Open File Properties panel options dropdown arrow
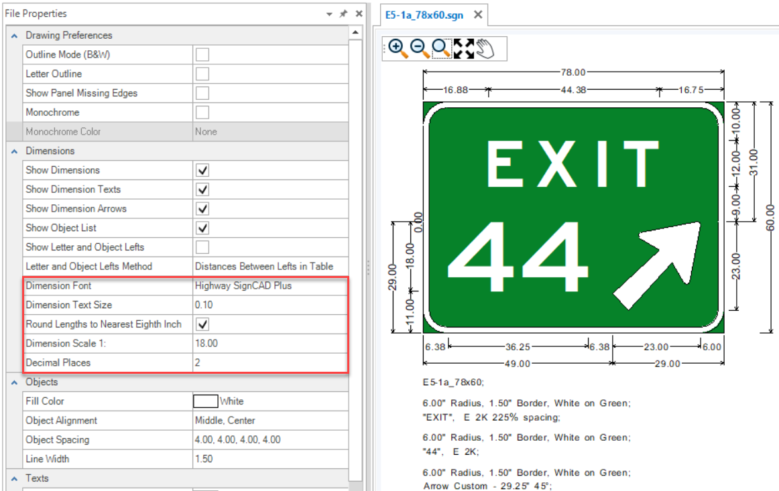This screenshot has height=491, width=779. click(x=329, y=14)
